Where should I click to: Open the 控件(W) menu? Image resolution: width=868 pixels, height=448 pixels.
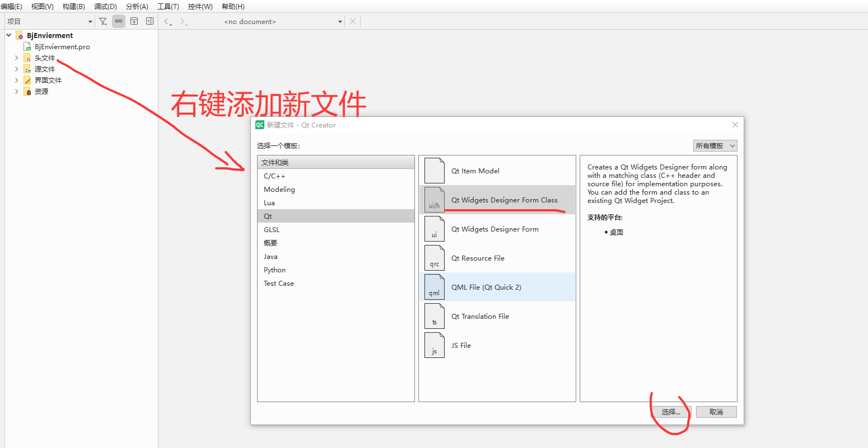[x=200, y=6]
